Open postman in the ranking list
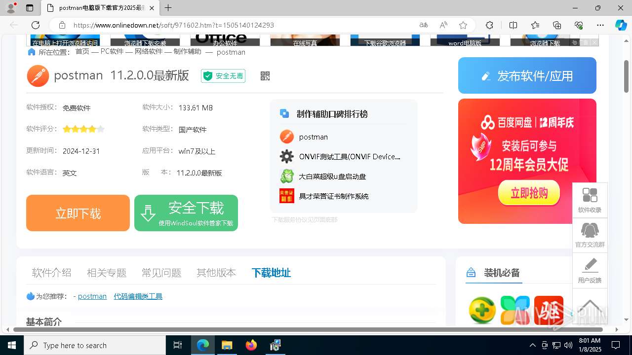 (314, 137)
